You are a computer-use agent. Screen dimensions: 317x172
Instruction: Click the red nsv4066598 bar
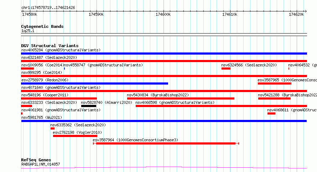222,106
